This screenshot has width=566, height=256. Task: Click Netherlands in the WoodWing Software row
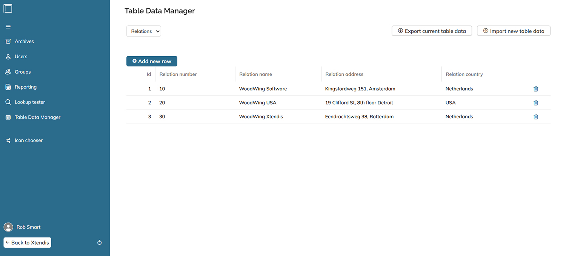click(459, 89)
